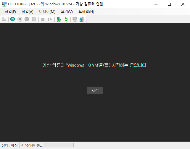Click the VM starting message text

click(x=95, y=65)
